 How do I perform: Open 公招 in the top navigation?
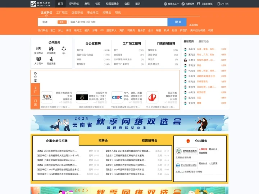pos(127,4)
